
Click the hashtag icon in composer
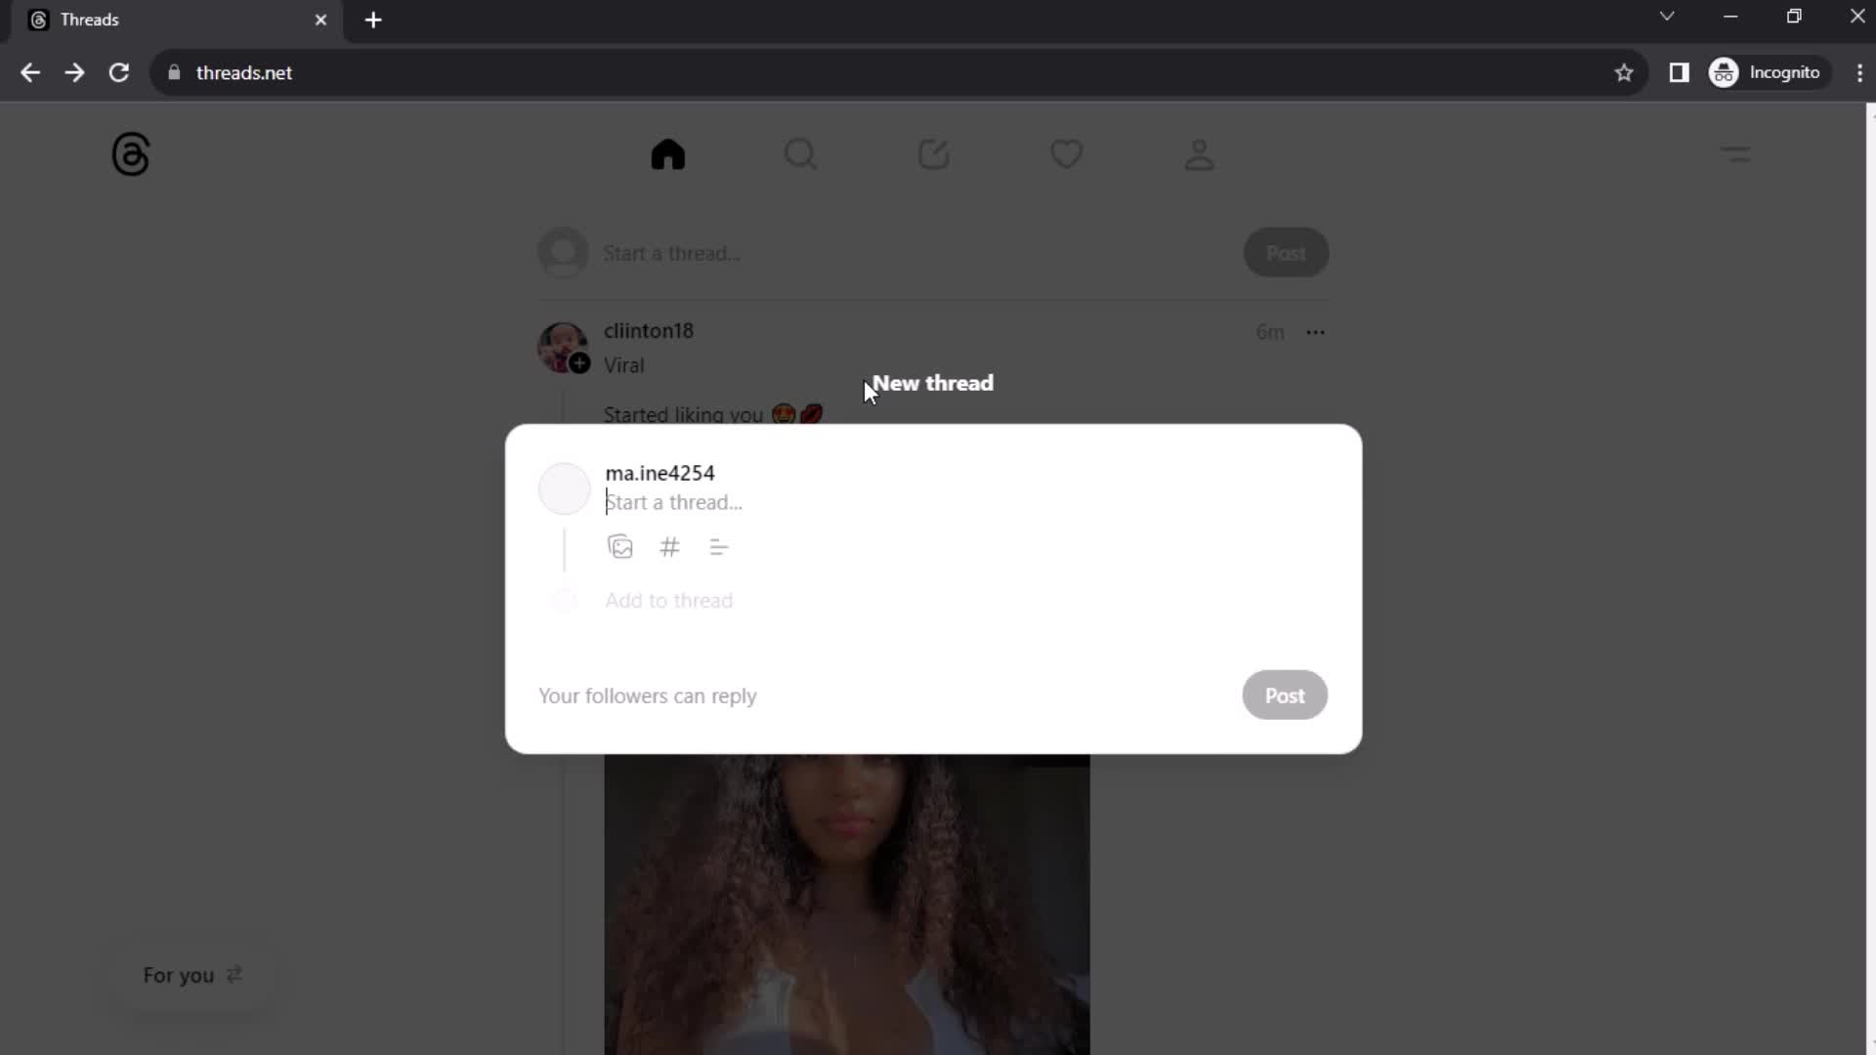670,546
